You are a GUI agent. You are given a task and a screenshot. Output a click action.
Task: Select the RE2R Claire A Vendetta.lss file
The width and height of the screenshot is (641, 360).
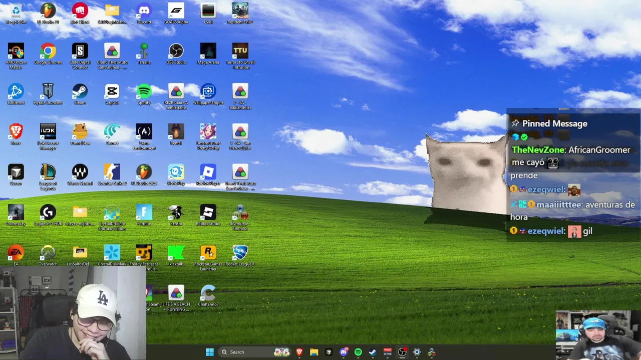176,96
